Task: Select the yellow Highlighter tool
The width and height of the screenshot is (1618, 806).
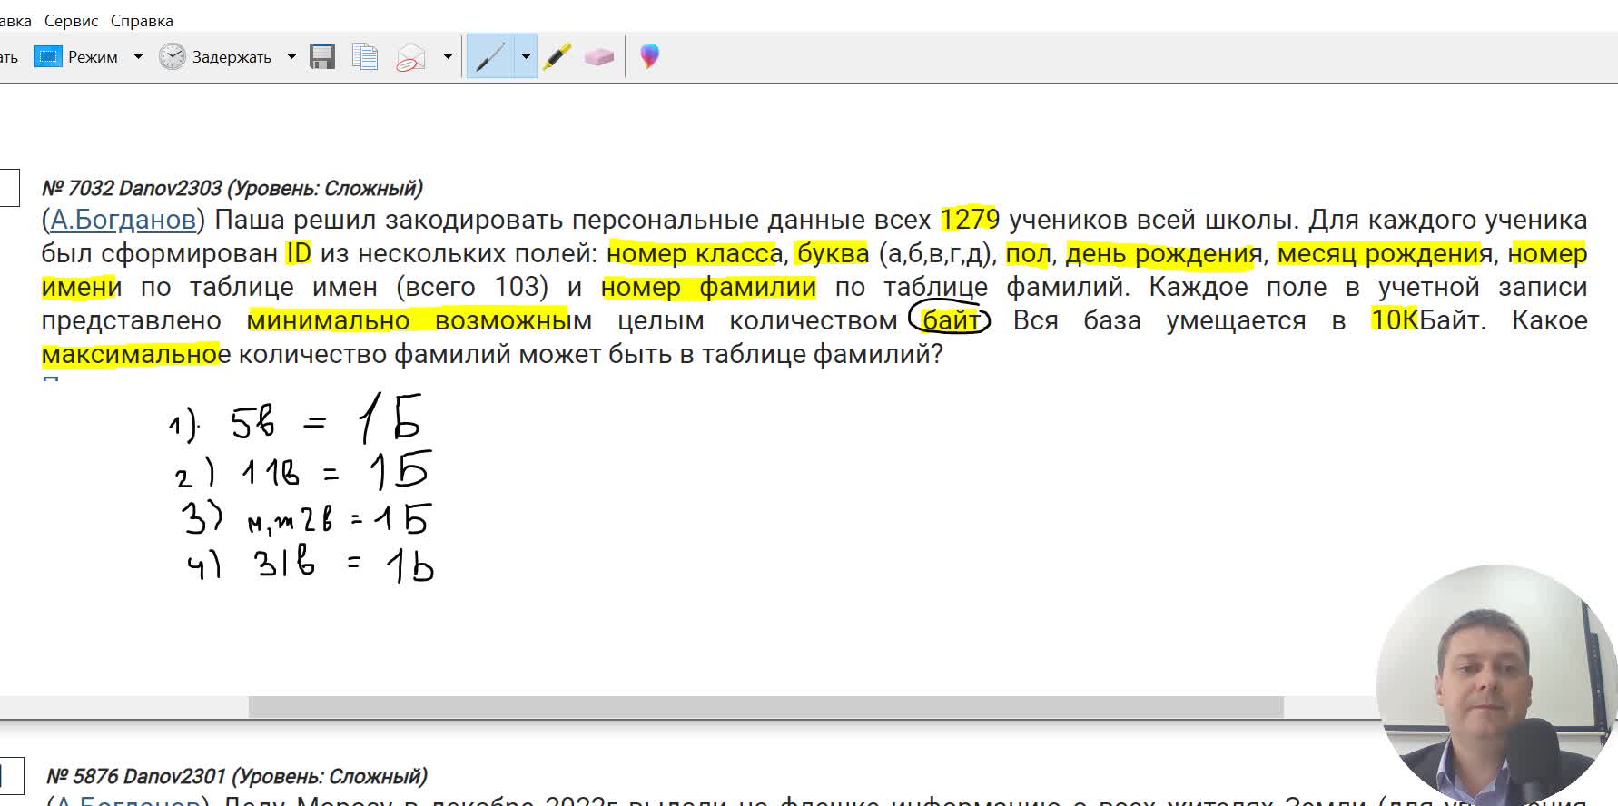Action: [557, 56]
